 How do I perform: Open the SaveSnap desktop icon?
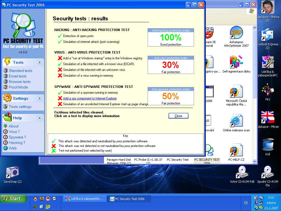(12, 173)
